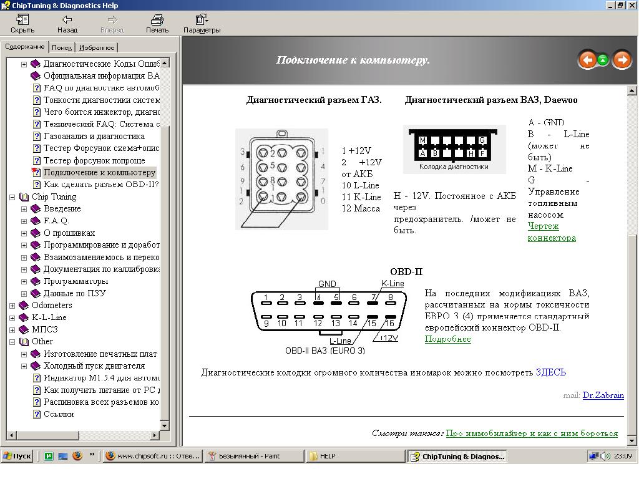Click the green up button between header arrows
The image size is (639, 479).
(x=603, y=60)
